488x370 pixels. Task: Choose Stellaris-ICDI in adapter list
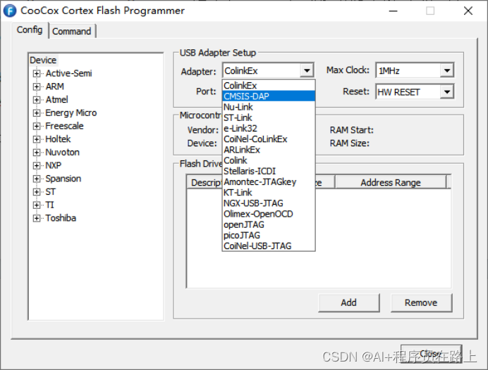[x=269, y=172]
